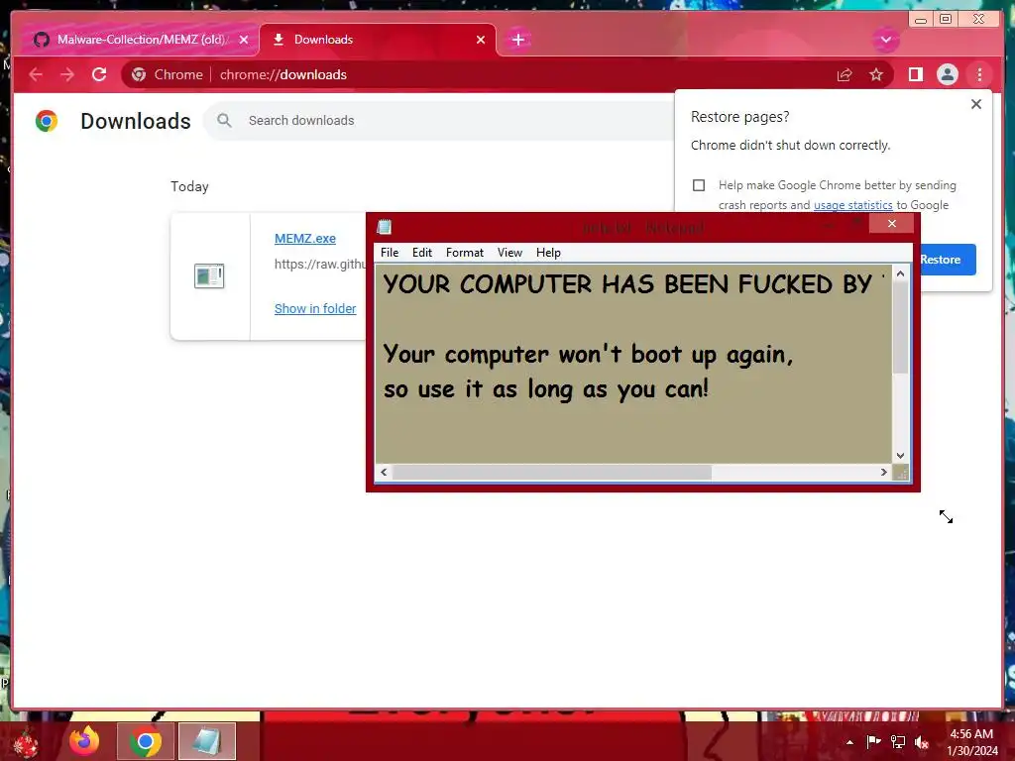This screenshot has height=761, width=1015.
Task: Close the Downloads tab
Action: click(x=481, y=40)
